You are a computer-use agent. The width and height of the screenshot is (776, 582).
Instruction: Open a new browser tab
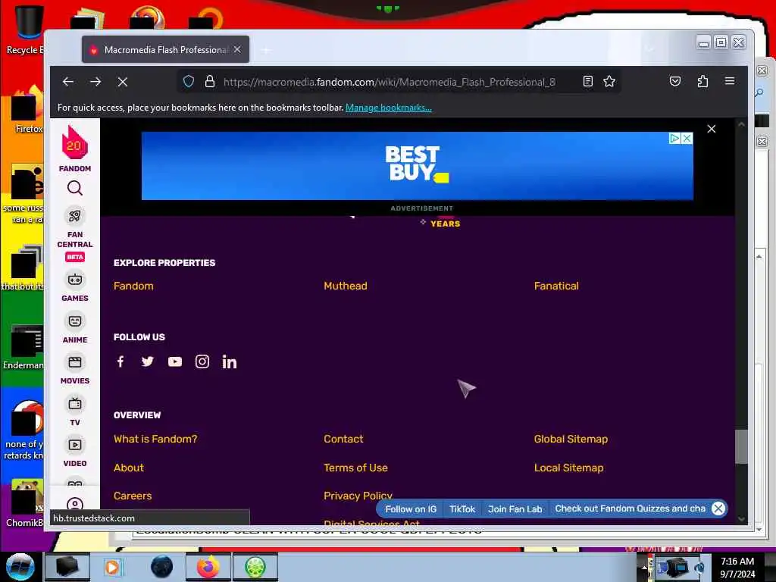[266, 50]
